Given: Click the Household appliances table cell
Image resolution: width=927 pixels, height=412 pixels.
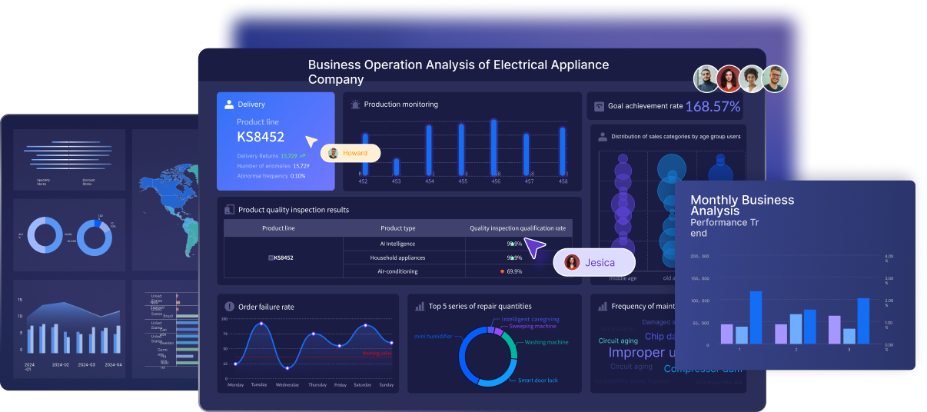Looking at the screenshot, I should 397,257.
